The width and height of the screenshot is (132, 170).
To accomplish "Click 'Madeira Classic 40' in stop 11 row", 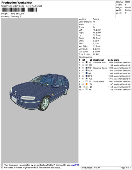I will click(x=122, y=89).
